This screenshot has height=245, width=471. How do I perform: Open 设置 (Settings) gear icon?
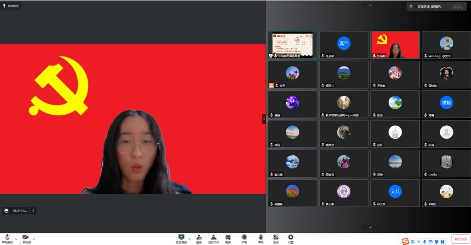click(291, 237)
